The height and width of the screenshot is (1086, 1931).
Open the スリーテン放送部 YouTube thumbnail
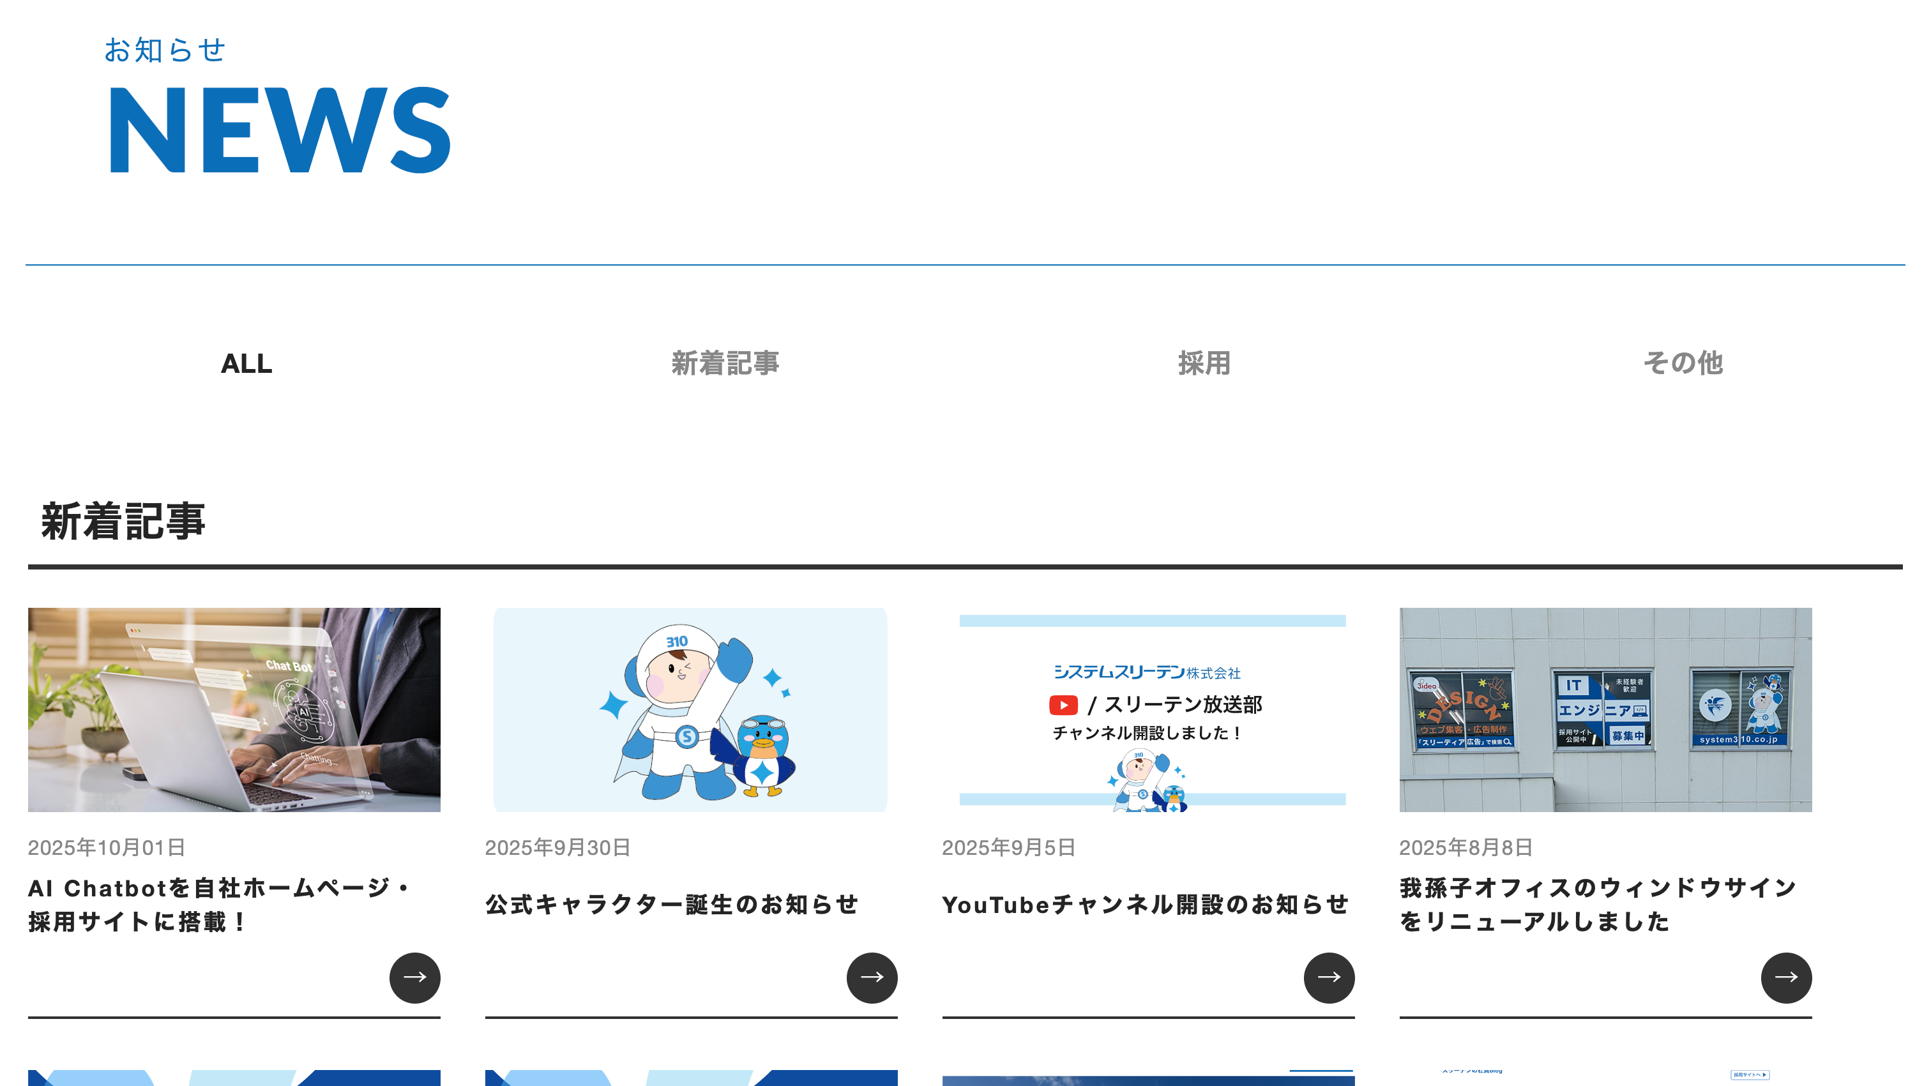pos(1152,709)
